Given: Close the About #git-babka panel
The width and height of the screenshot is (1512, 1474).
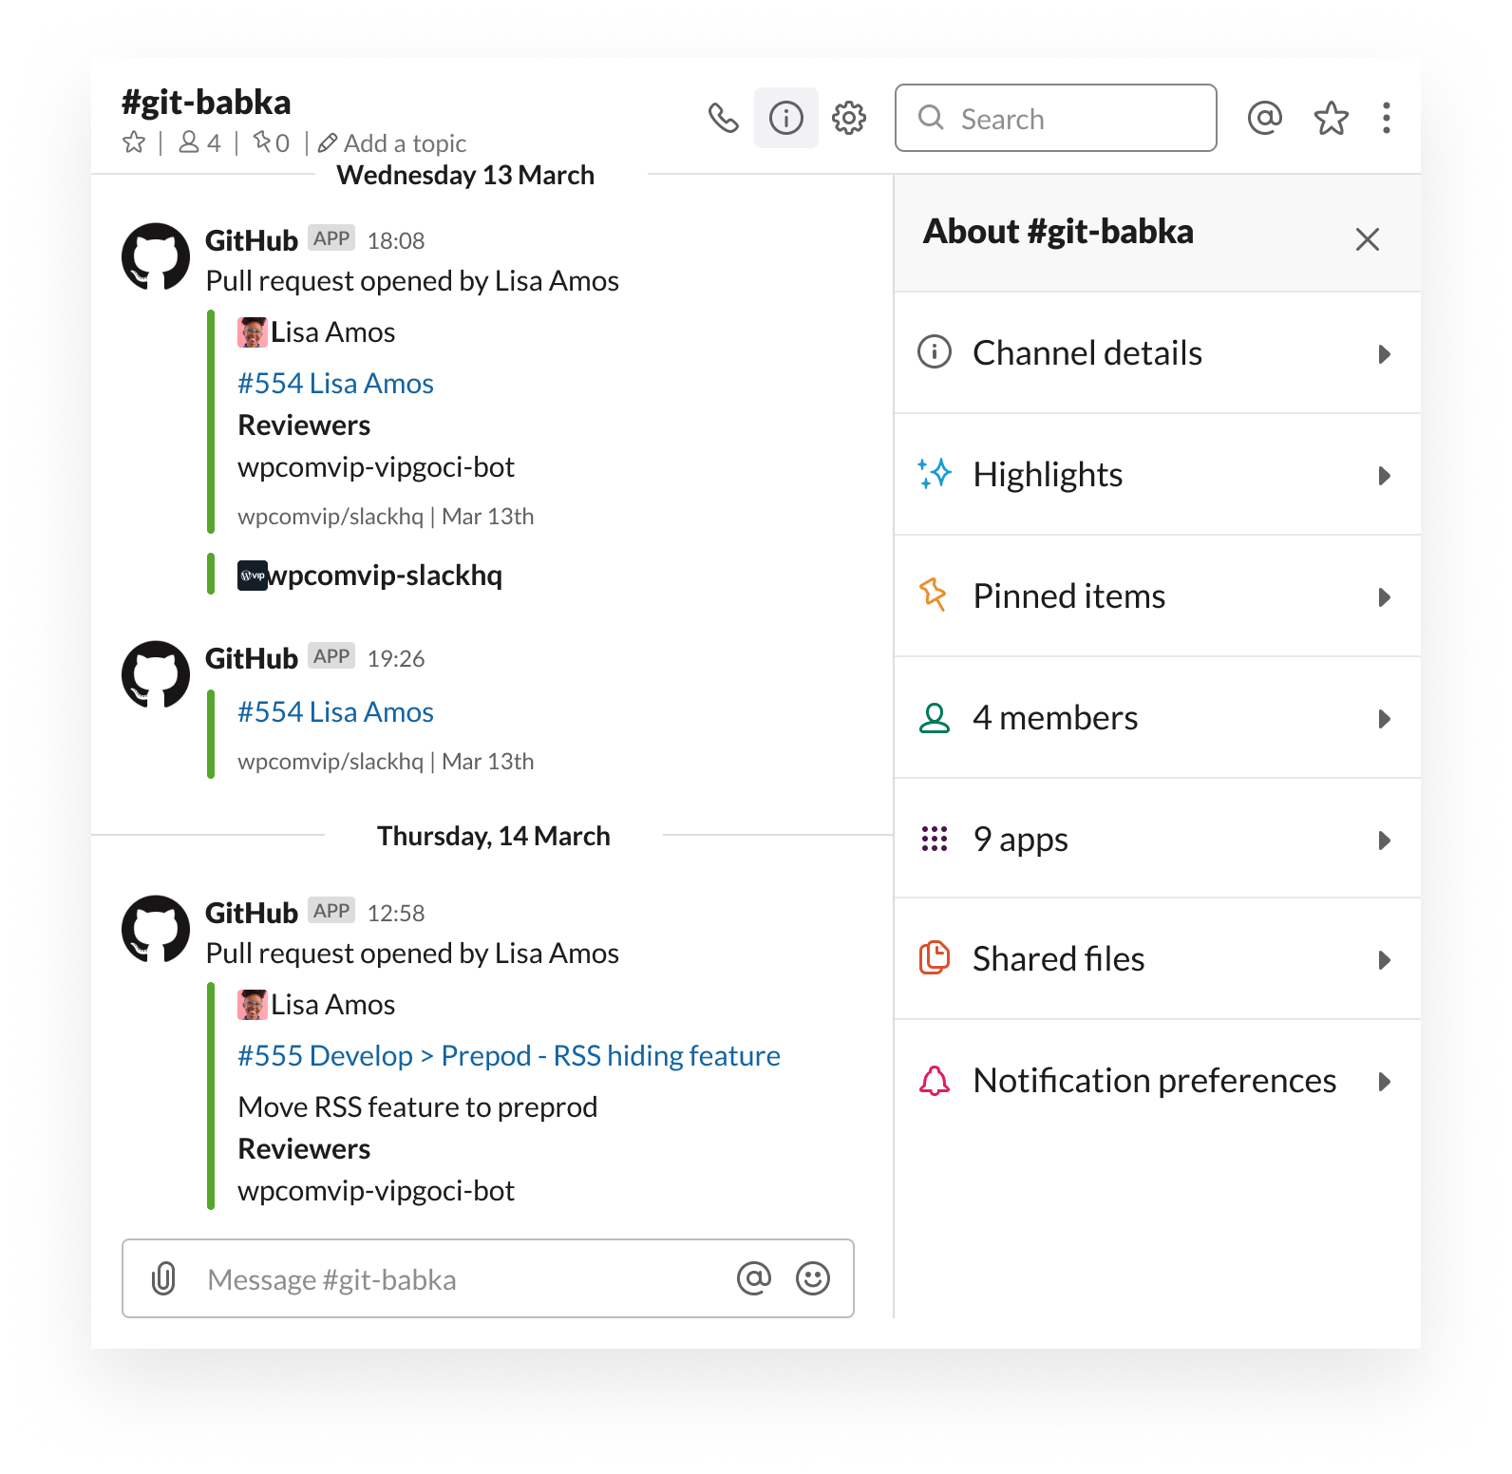Looking at the screenshot, I should pyautogui.click(x=1368, y=239).
